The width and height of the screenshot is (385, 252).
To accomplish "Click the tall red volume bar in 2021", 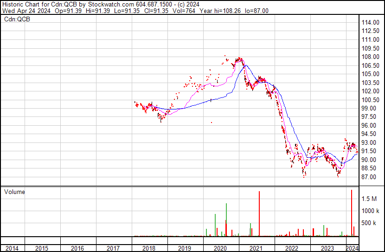I will coord(259,213).
